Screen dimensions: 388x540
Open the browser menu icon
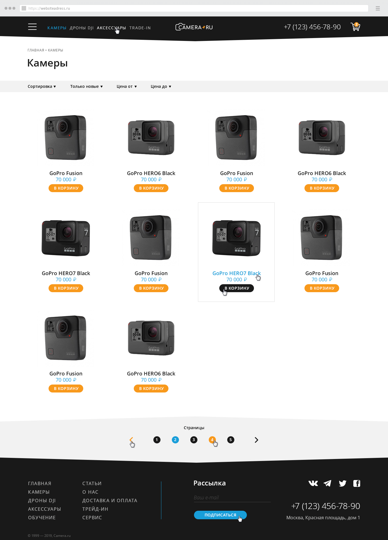(378, 8)
